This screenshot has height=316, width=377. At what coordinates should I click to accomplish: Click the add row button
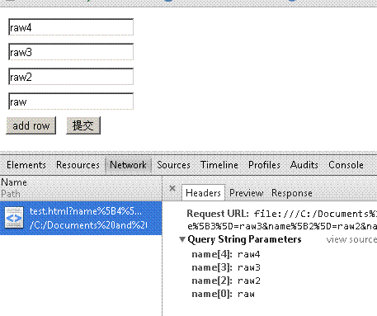pos(31,125)
